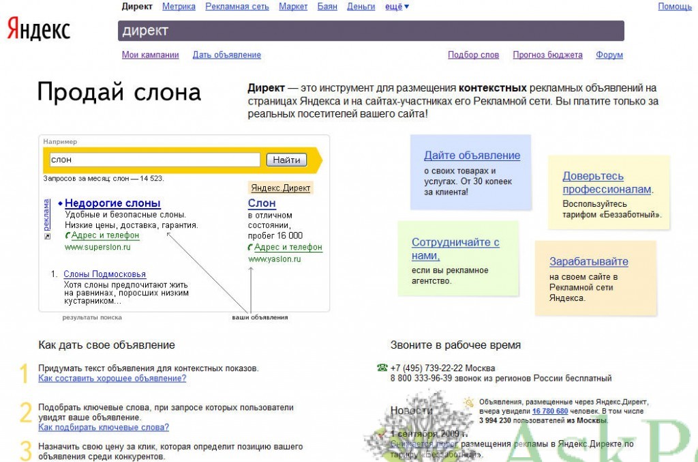Open Доверьтесь профессионалам in the yellow card

tap(607, 183)
